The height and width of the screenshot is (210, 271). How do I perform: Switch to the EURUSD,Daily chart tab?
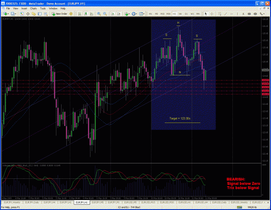click(219, 202)
